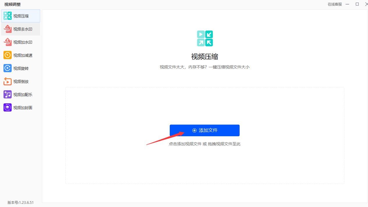Open the 在线客服 online support link
This screenshot has height=207, width=368.
tap(335, 4)
